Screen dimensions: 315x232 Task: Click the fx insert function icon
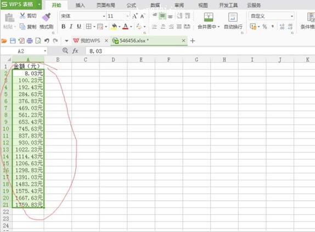tap(75, 51)
